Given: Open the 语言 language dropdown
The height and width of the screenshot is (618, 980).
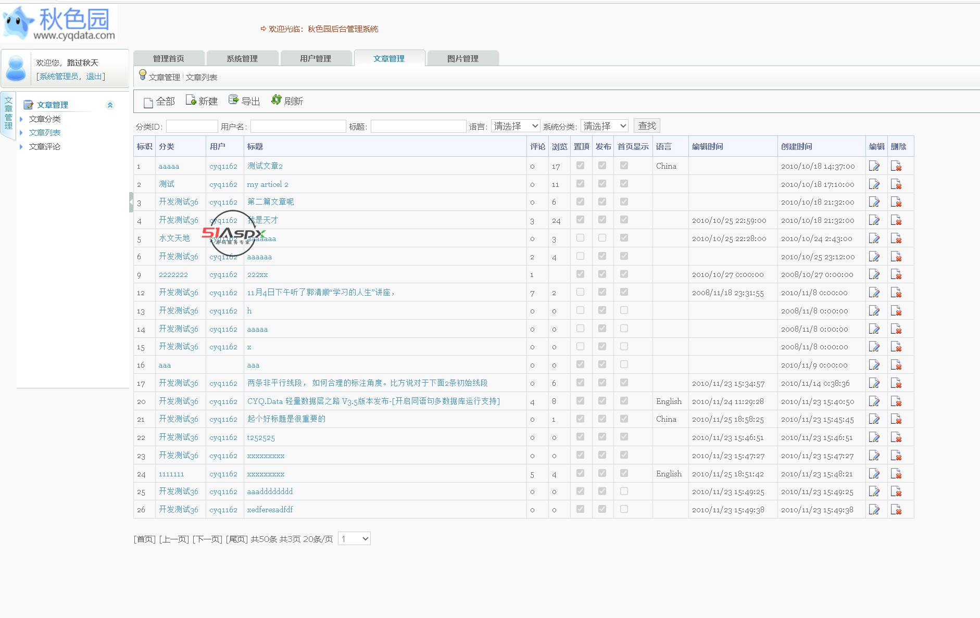Looking at the screenshot, I should pyautogui.click(x=516, y=126).
